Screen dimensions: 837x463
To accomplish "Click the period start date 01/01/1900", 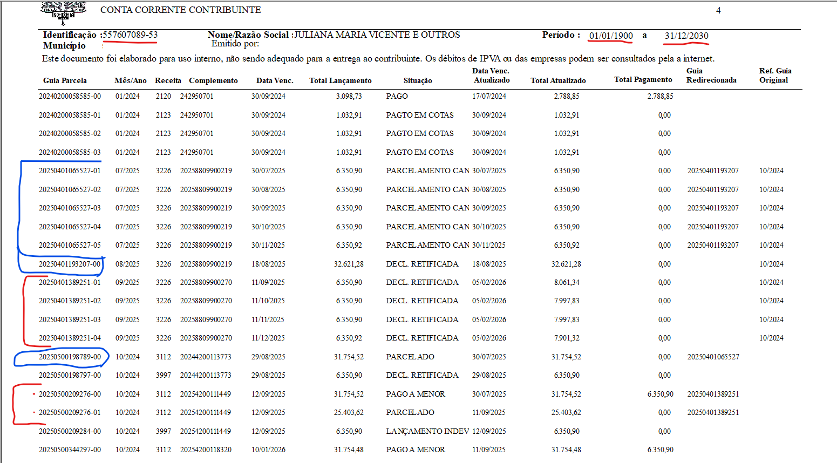I will click(611, 36).
